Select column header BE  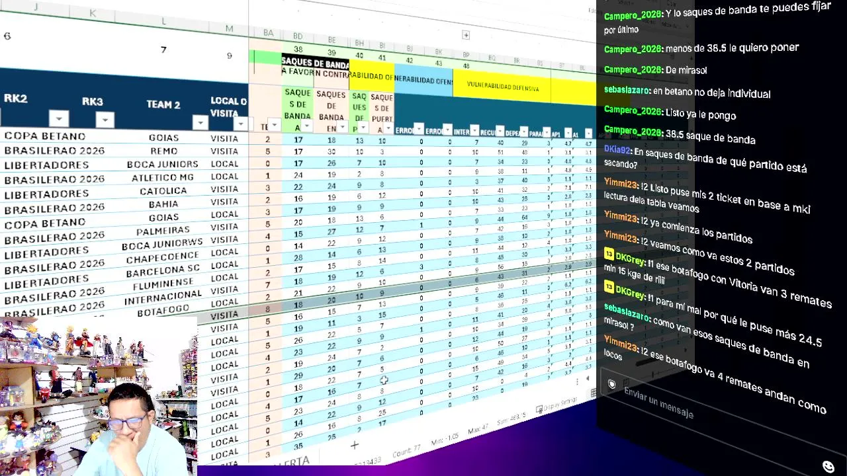click(332, 40)
